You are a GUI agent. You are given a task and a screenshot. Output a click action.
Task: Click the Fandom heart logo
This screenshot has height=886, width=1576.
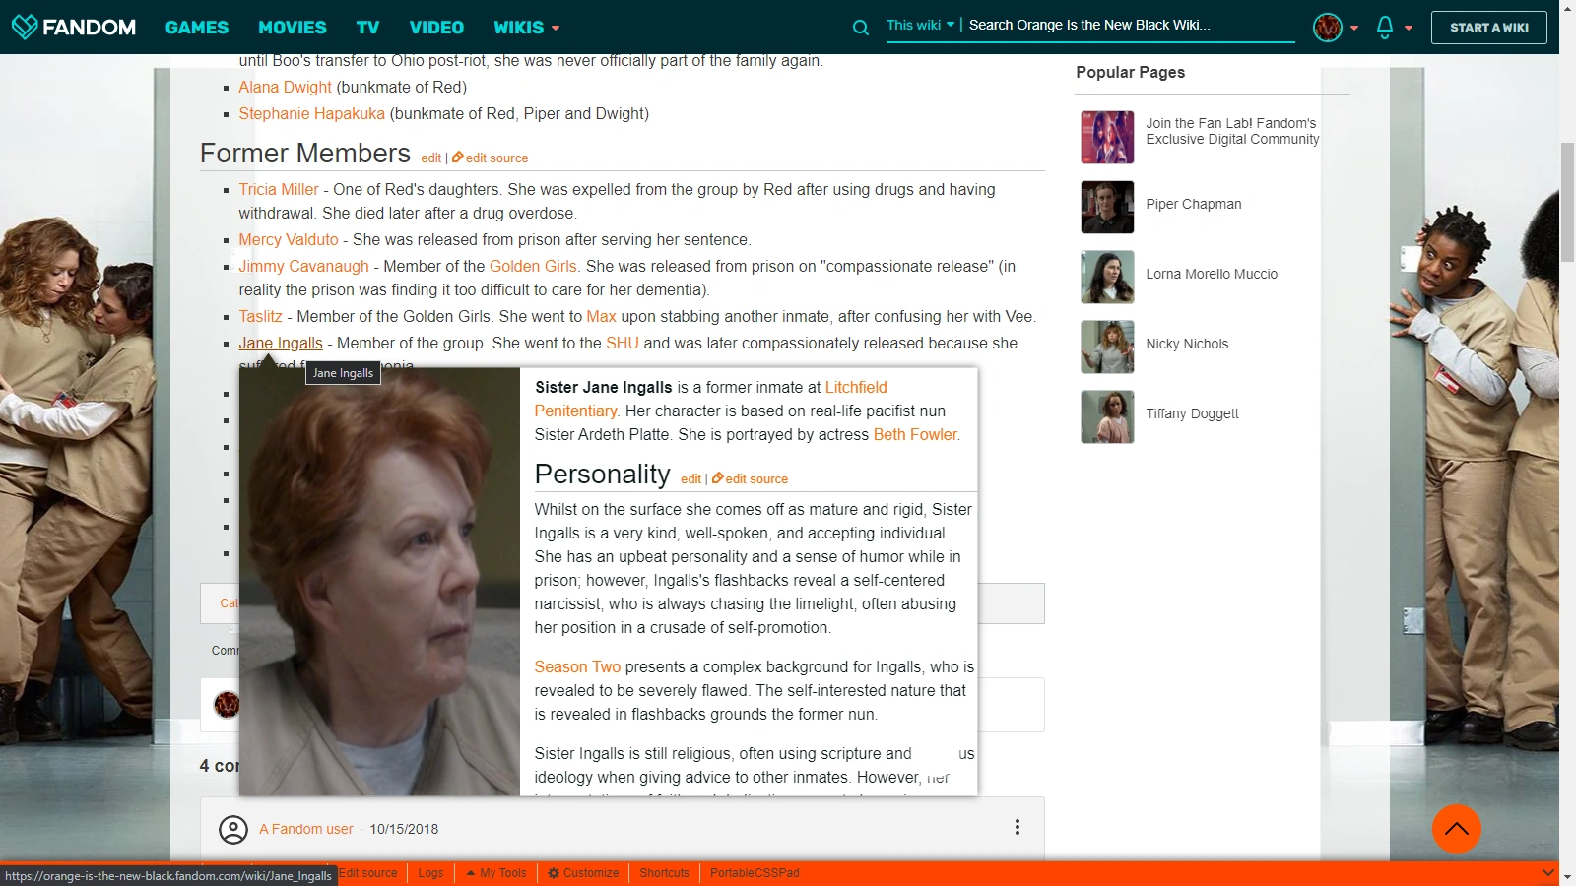[25, 27]
